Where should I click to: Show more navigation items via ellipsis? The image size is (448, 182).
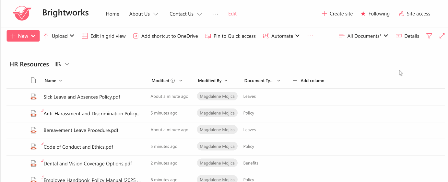[216, 14]
